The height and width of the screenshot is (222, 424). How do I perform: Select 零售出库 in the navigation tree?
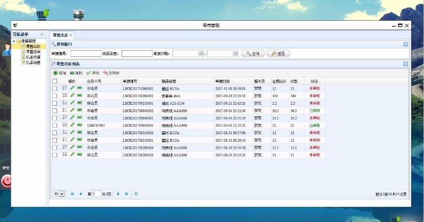(33, 46)
